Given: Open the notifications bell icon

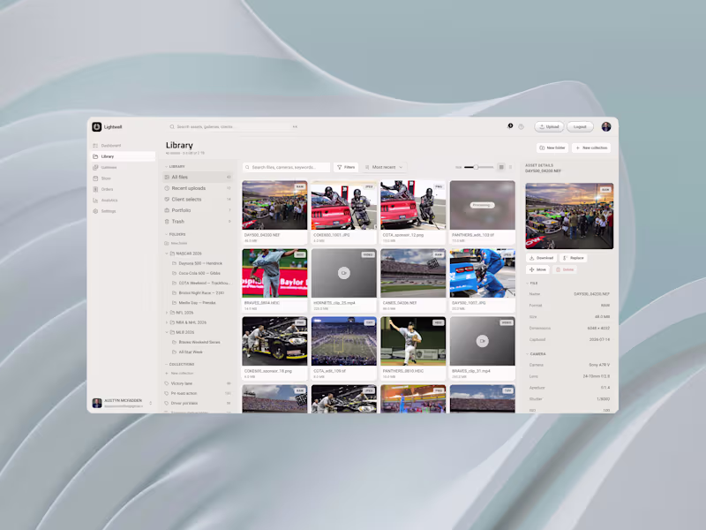Looking at the screenshot, I should point(510,126).
